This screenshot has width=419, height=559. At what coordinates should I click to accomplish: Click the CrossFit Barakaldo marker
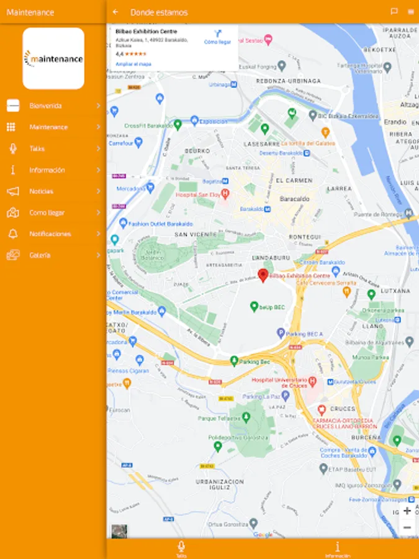(x=178, y=125)
